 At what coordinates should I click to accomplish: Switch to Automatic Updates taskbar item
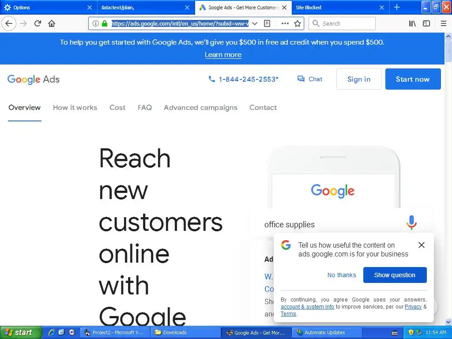click(x=327, y=333)
